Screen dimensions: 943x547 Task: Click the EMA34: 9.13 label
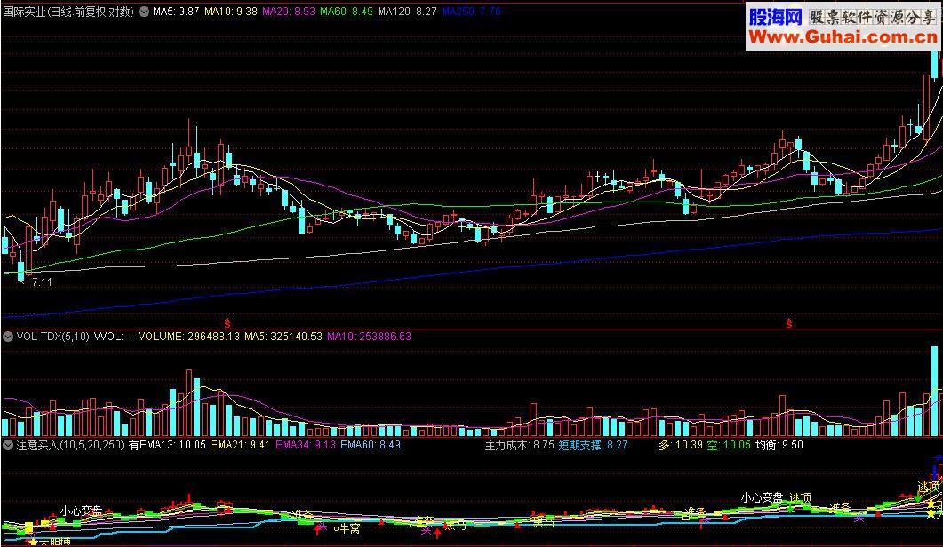306,445
